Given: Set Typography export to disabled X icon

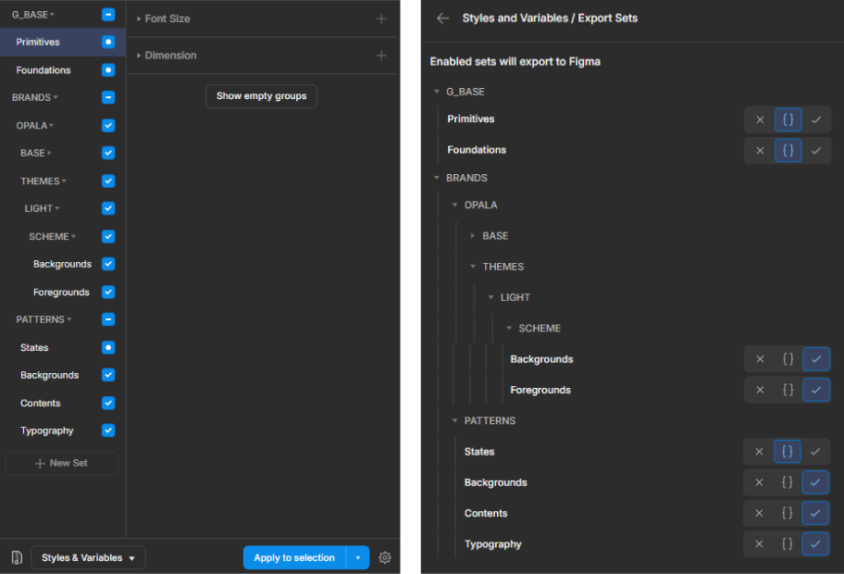Looking at the screenshot, I should [760, 544].
